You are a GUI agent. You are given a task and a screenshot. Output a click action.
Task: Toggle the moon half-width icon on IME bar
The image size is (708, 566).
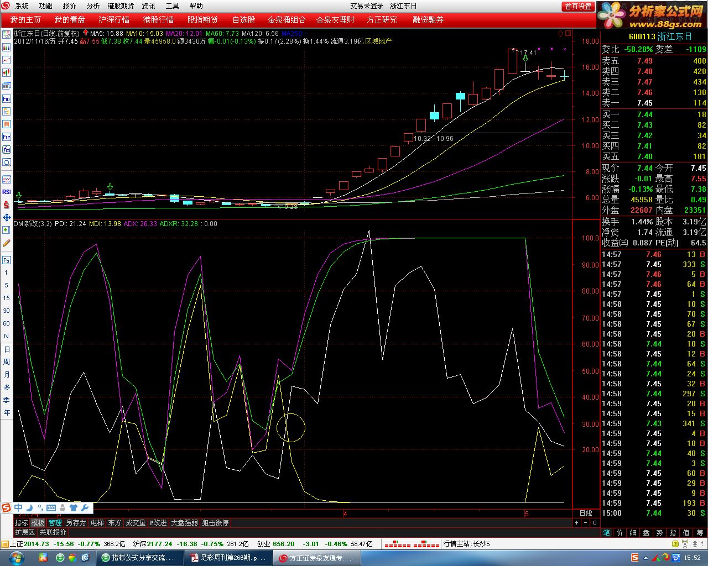tap(29, 507)
